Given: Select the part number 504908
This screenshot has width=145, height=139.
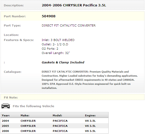Looking at the screenshot, I should [49, 16].
